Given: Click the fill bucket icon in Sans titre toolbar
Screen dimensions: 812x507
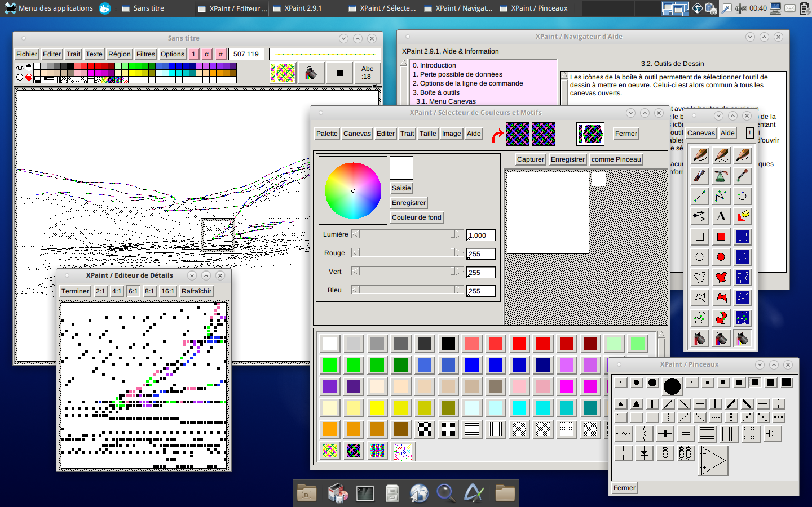Looking at the screenshot, I should (x=311, y=73).
